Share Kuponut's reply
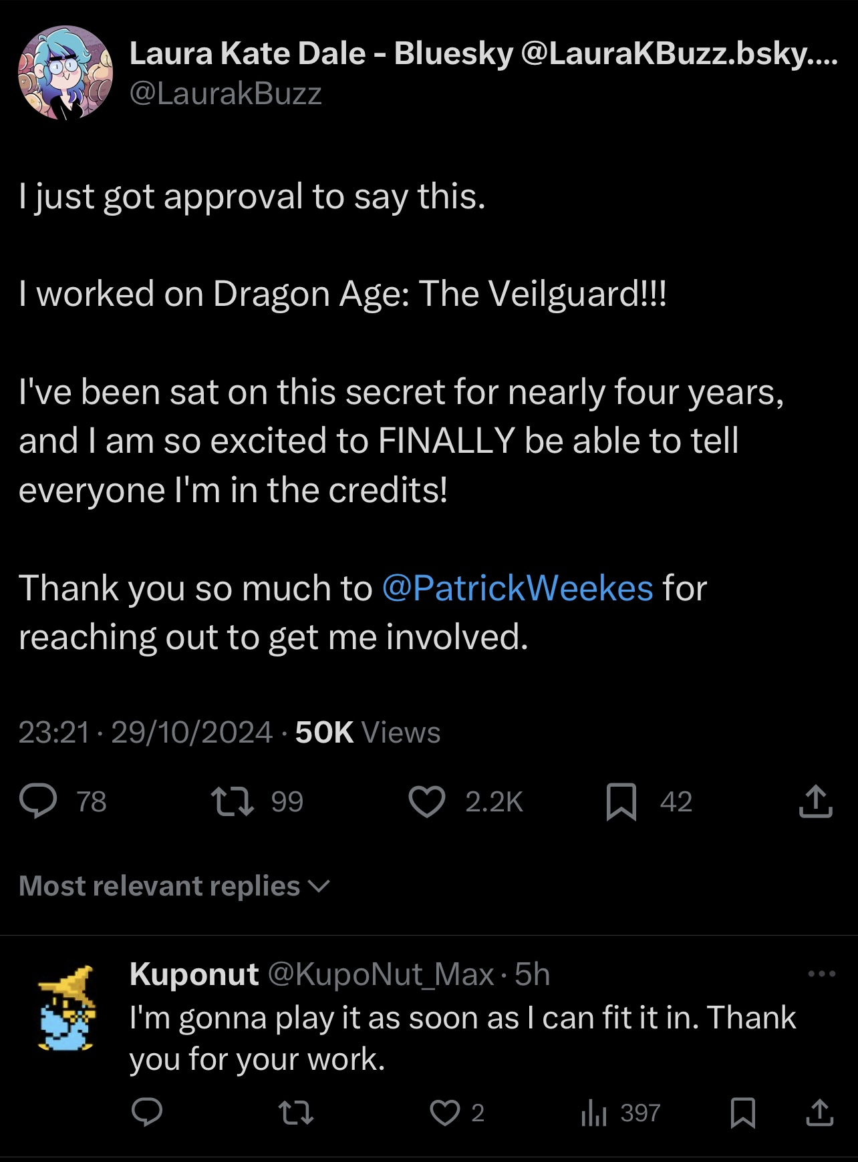The image size is (858, 1162). click(820, 1113)
